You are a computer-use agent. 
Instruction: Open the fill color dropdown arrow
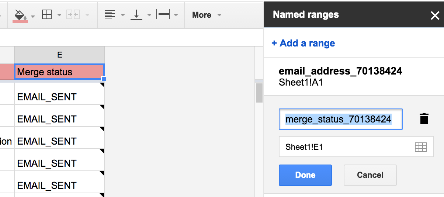(33, 15)
